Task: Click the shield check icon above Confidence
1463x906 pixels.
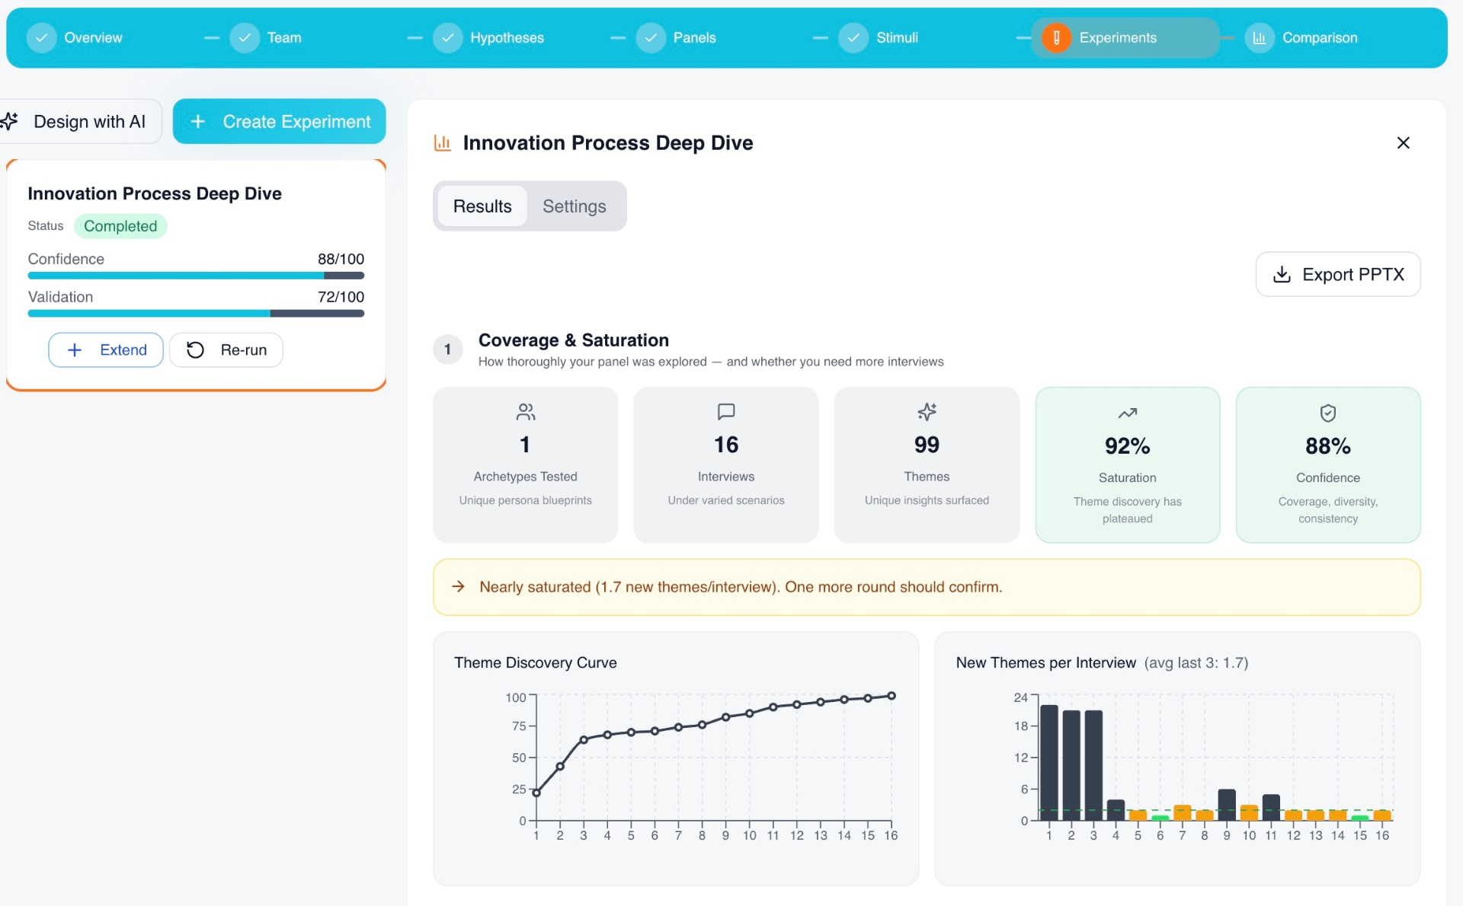Action: pyautogui.click(x=1327, y=413)
